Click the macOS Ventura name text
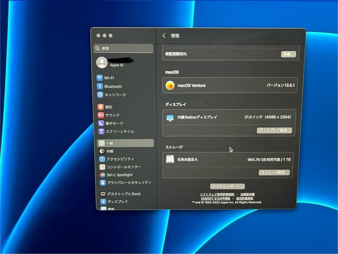The image size is (338, 254). click(x=192, y=85)
